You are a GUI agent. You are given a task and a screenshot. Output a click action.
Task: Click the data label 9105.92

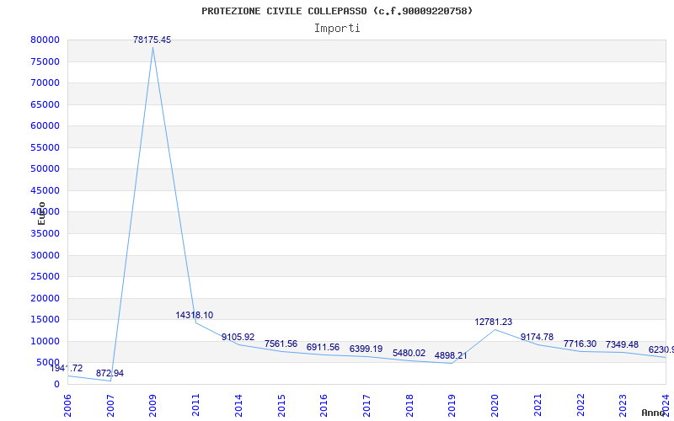238,338
